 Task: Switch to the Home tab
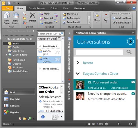20,8
